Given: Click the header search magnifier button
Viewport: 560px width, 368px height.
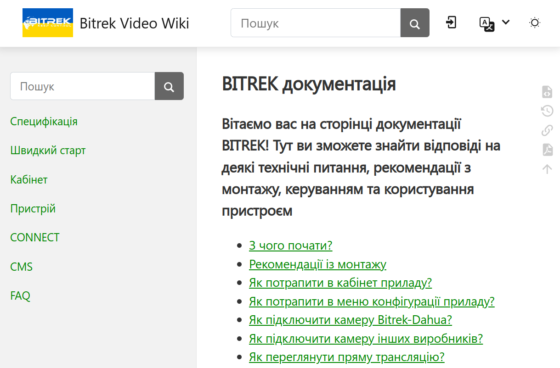Looking at the screenshot, I should click(x=415, y=23).
